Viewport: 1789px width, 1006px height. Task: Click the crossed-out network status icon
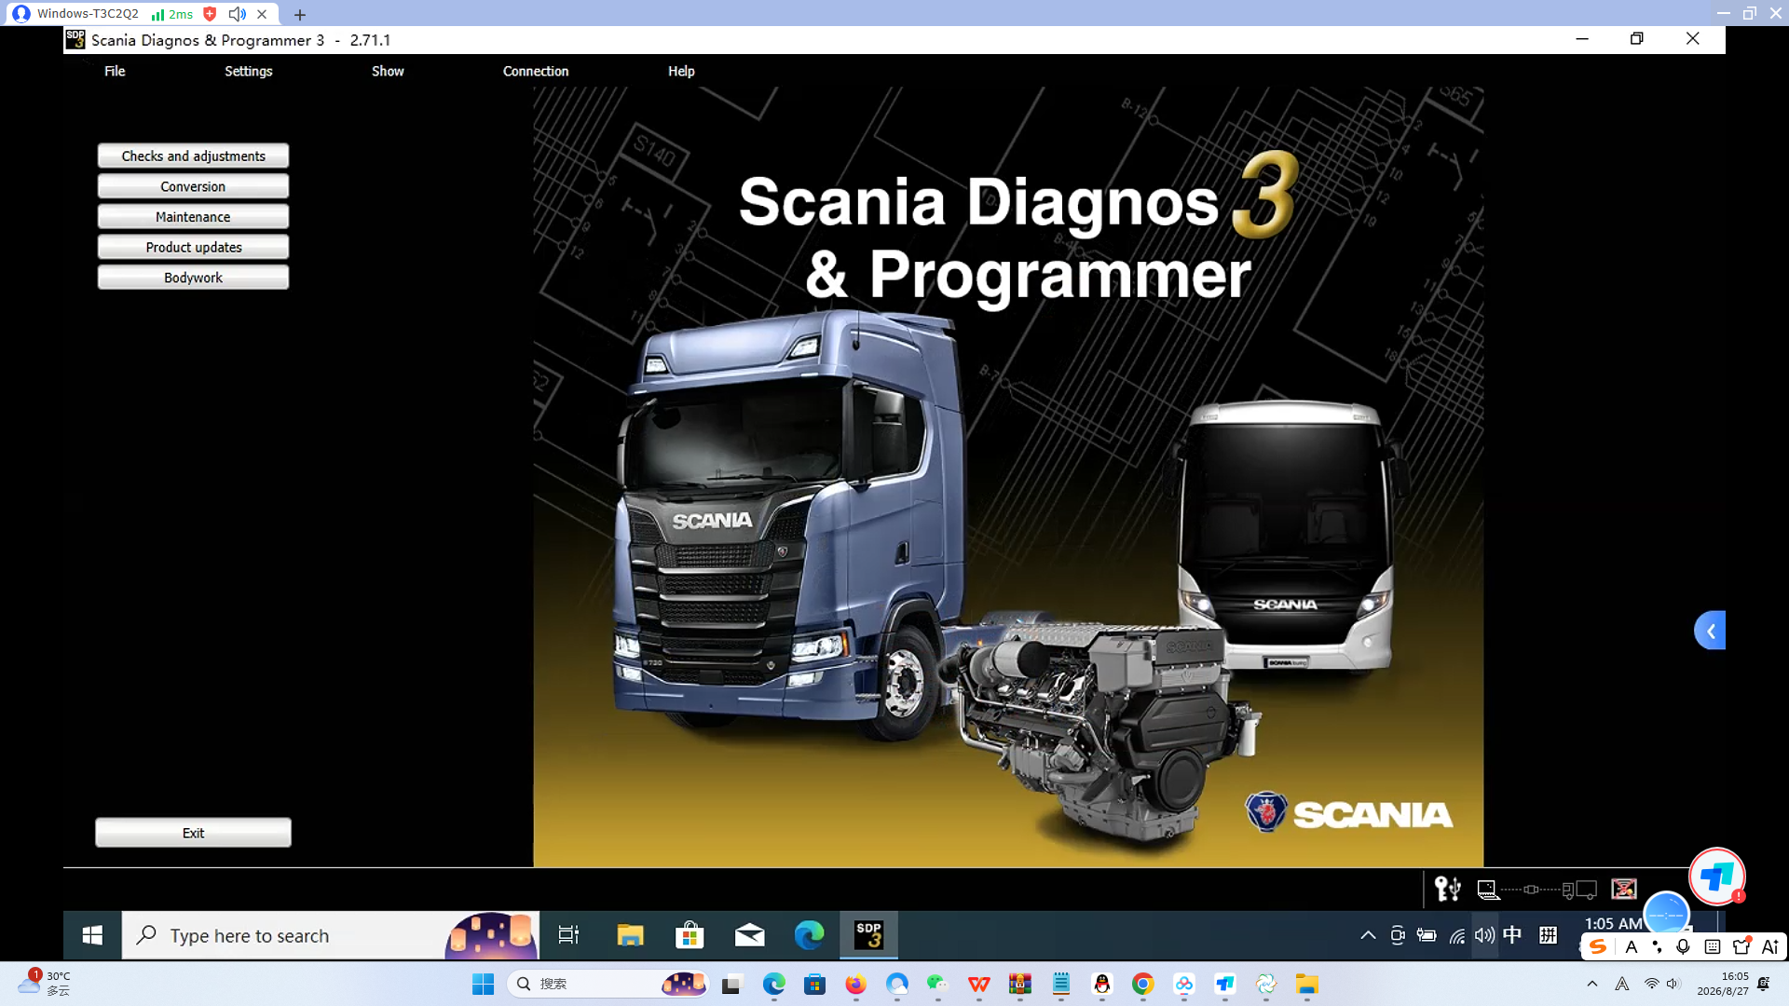pyautogui.click(x=1624, y=890)
